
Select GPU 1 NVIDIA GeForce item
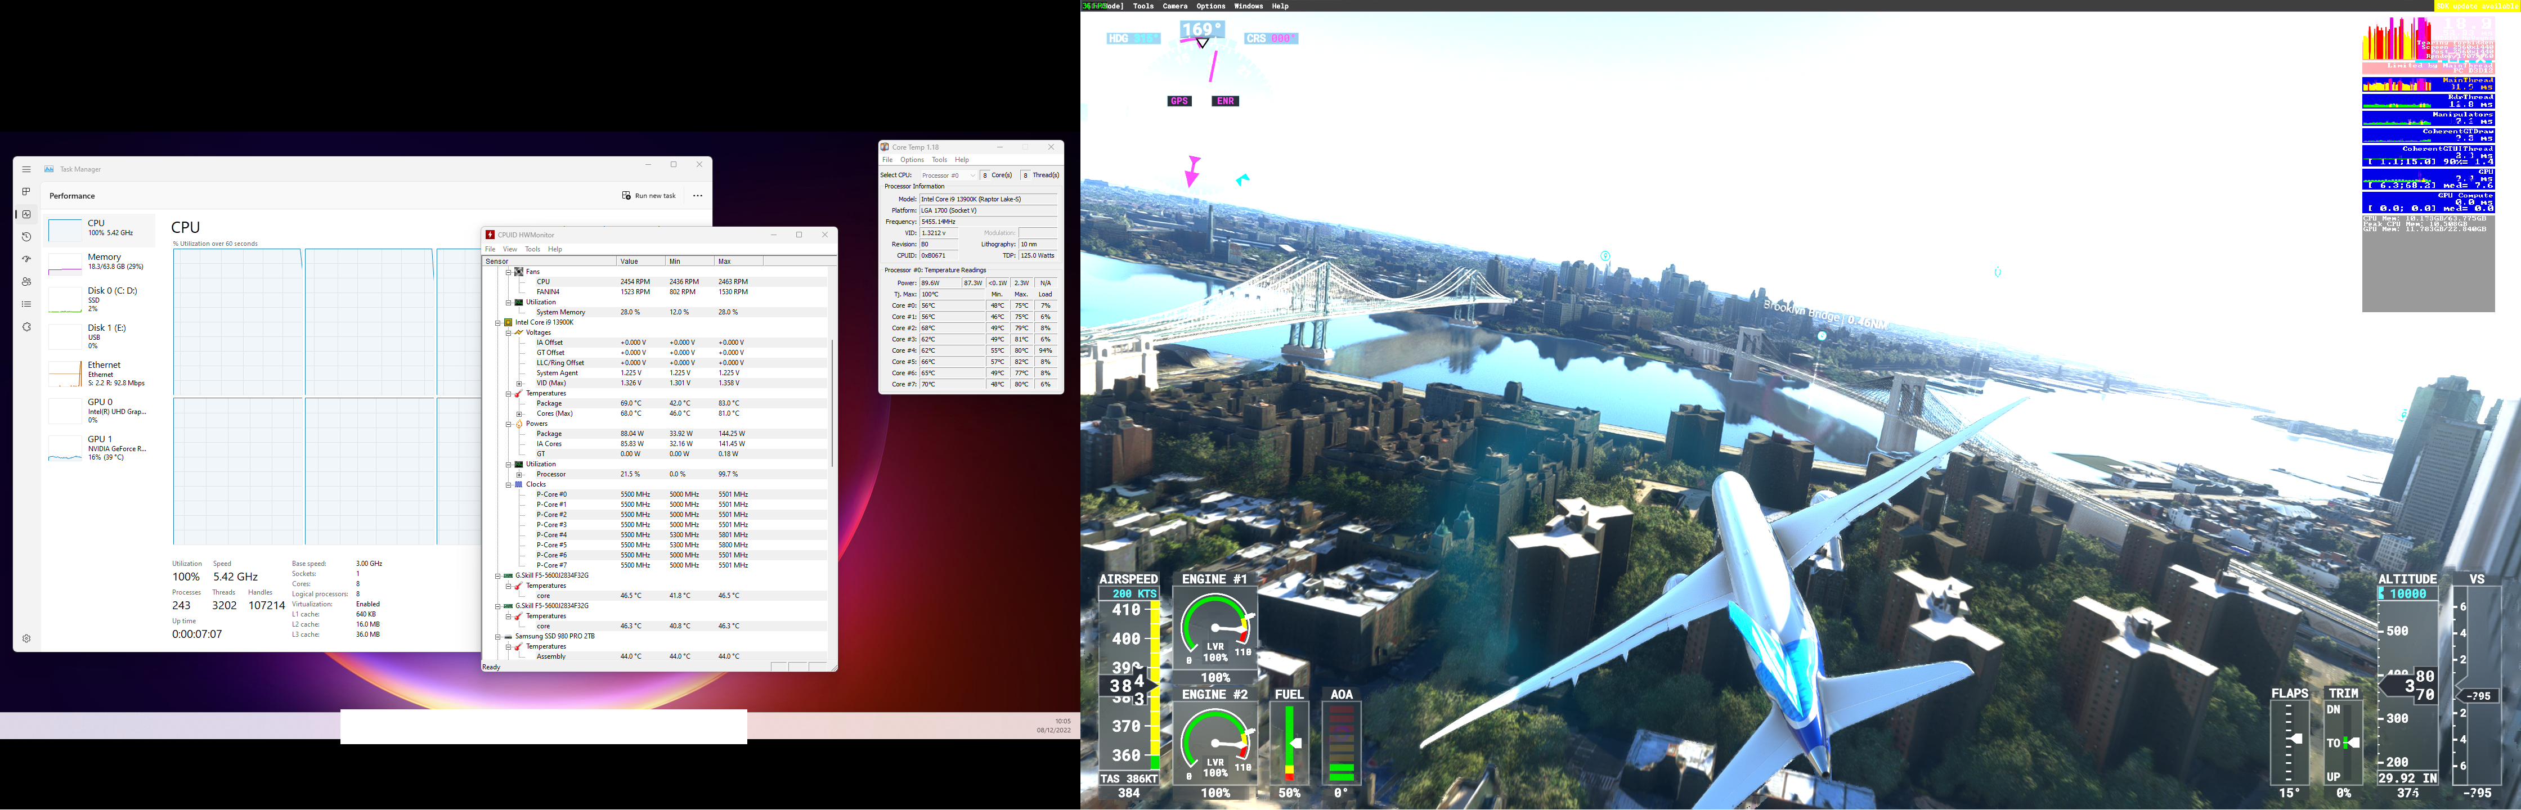100,447
